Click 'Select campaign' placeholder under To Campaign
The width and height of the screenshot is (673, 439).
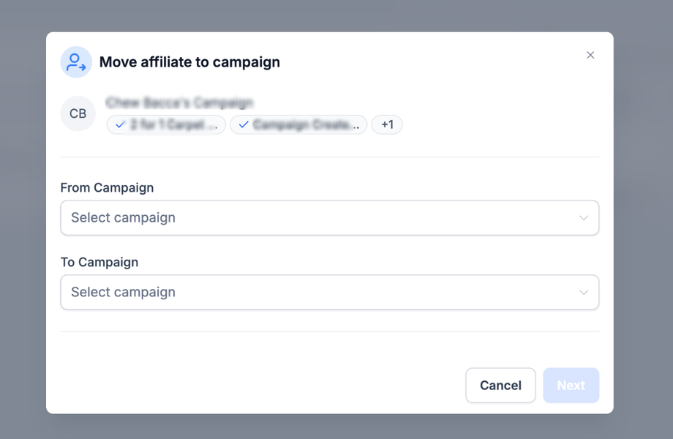[x=123, y=292]
